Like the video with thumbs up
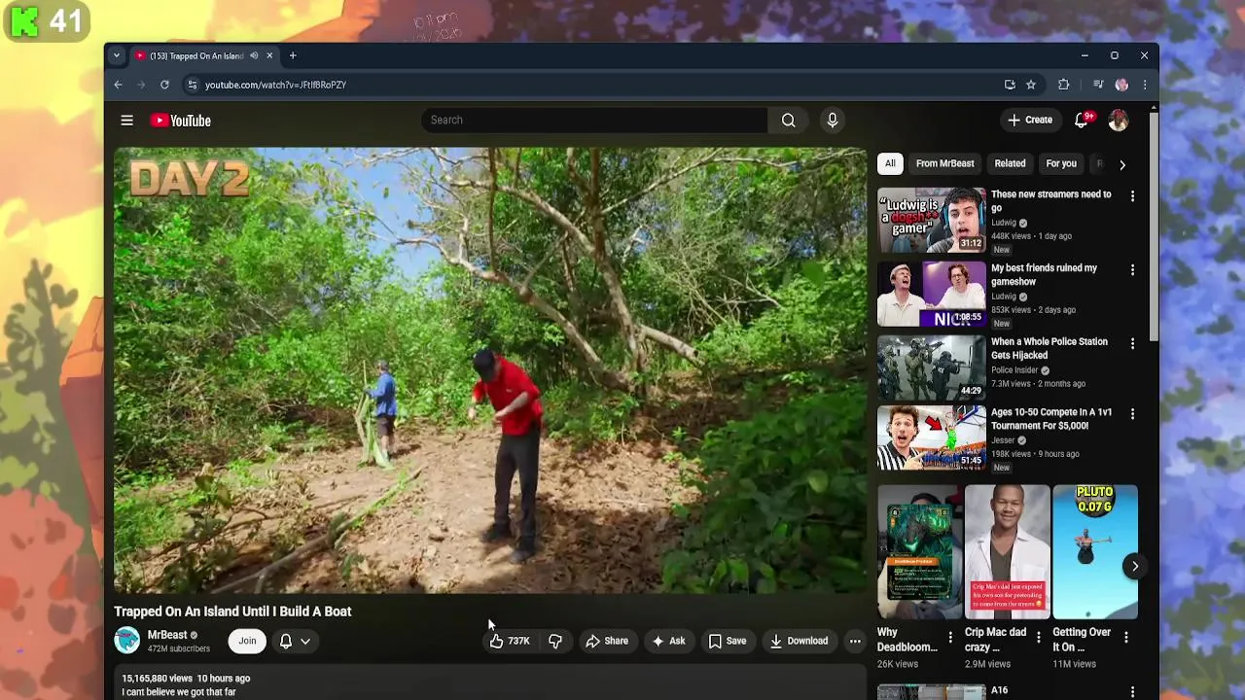The height and width of the screenshot is (700, 1245). click(510, 641)
